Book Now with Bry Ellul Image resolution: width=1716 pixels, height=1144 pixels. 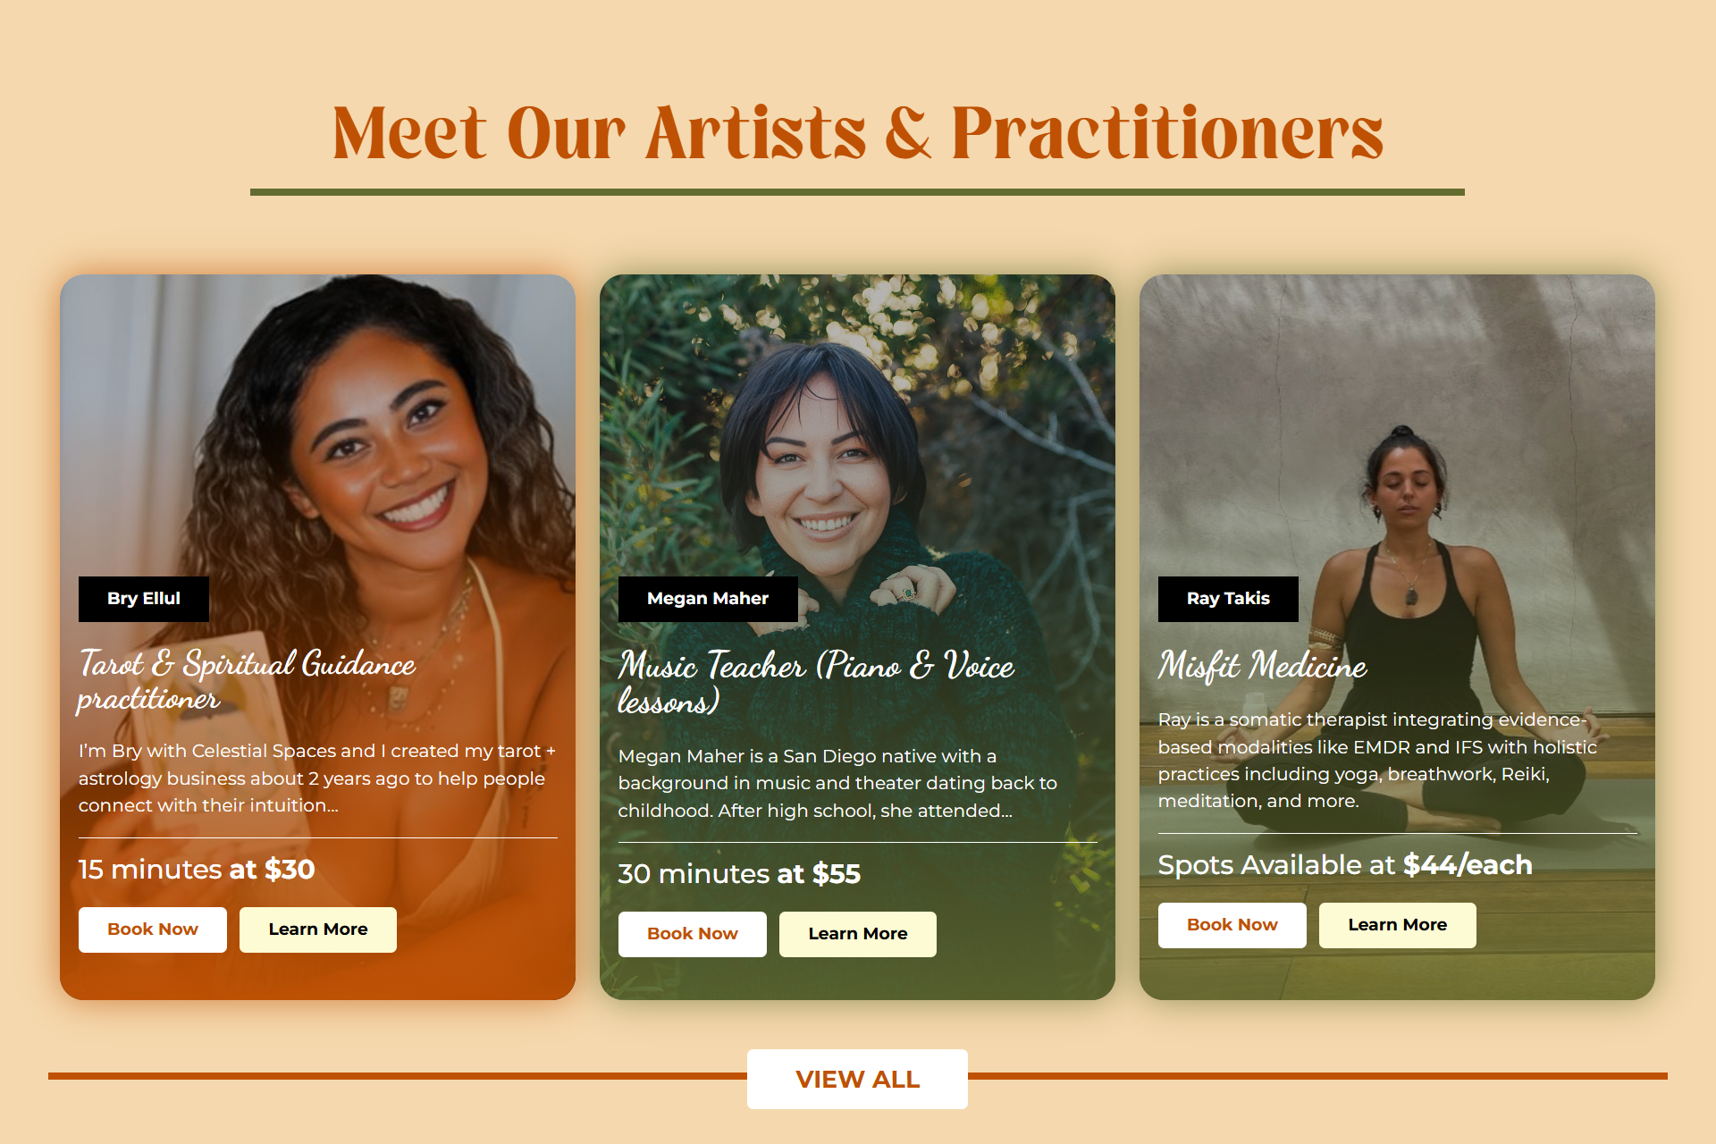(x=153, y=929)
